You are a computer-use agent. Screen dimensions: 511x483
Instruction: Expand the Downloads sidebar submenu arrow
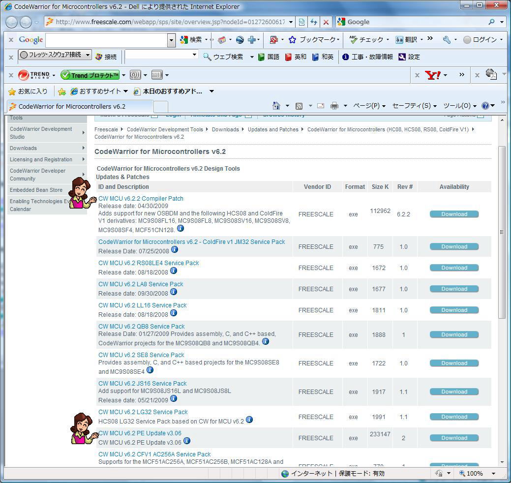84,148
